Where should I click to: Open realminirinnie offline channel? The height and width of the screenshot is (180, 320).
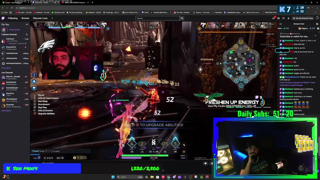tap(15, 53)
